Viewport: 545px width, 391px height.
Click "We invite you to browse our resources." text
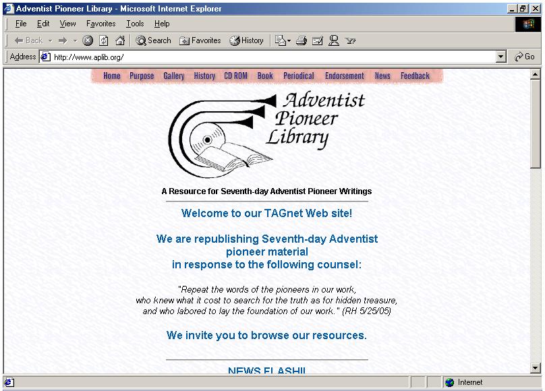pyautogui.click(x=266, y=335)
